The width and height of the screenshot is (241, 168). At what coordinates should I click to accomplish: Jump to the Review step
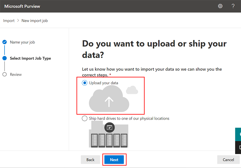pos(16,74)
